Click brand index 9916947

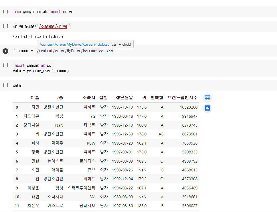pos(190,116)
